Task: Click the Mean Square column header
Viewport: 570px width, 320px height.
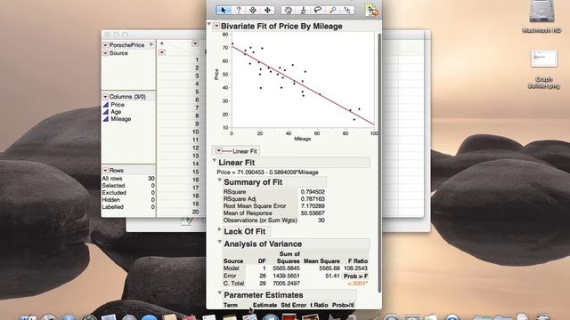Action: (x=322, y=261)
